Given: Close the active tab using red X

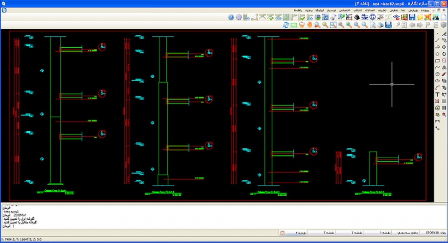Looking at the screenshot, I should point(282,233).
